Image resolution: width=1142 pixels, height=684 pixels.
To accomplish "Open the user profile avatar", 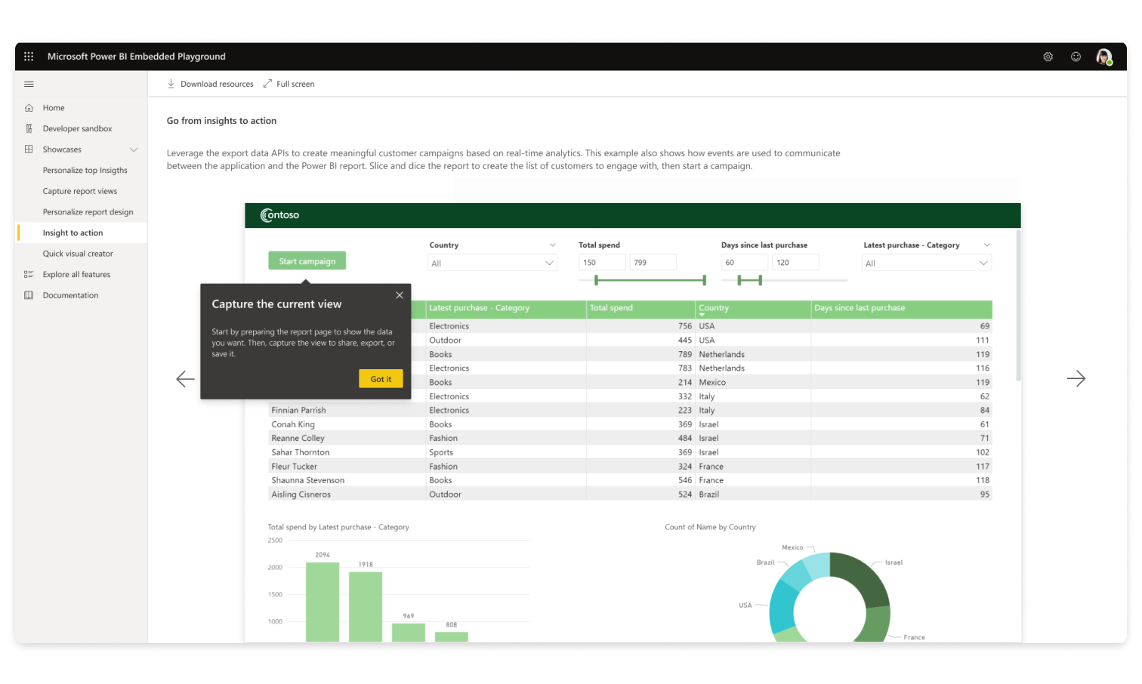I will coord(1104,57).
